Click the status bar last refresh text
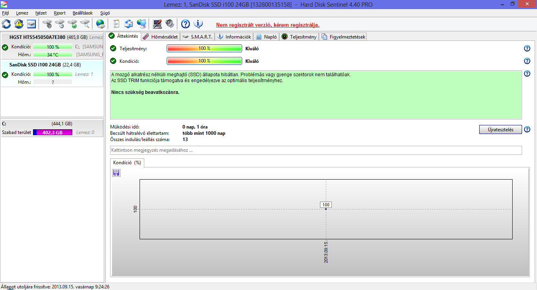Screen dimensions: 537x290 click(x=55, y=287)
